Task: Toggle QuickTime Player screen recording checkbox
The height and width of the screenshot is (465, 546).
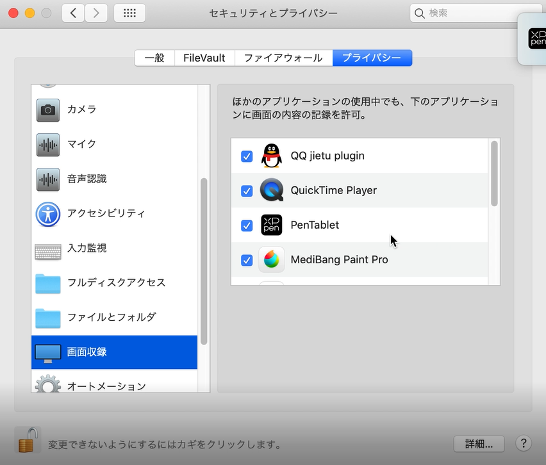Action: (247, 191)
